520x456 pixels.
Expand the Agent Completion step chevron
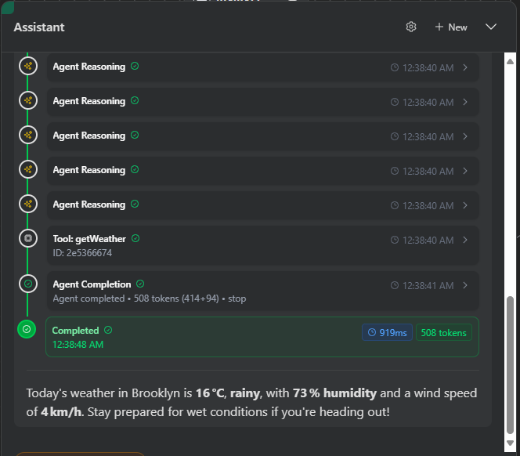pos(465,285)
